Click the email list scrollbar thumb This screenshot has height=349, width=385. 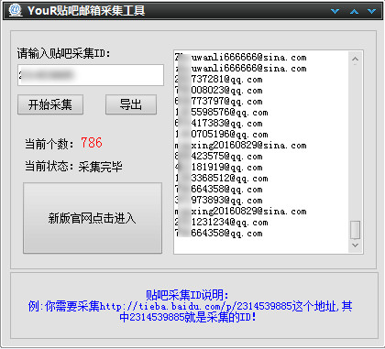tap(355, 230)
